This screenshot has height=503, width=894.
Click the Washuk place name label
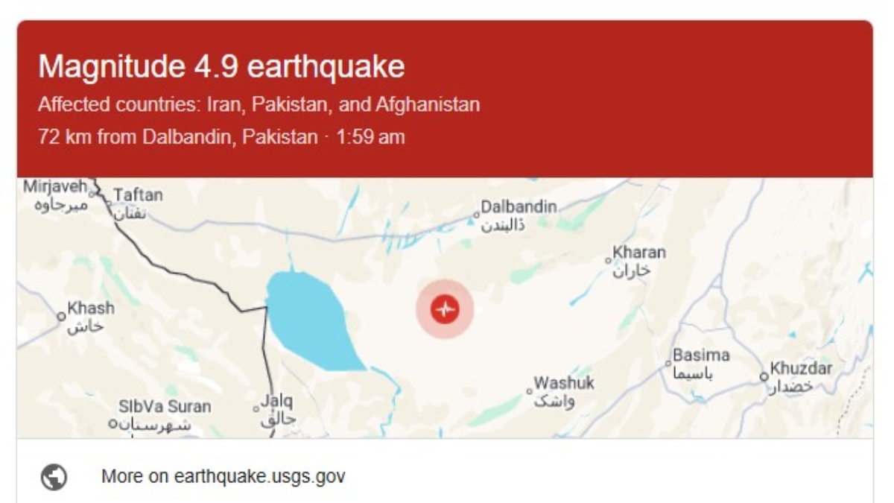tap(564, 383)
